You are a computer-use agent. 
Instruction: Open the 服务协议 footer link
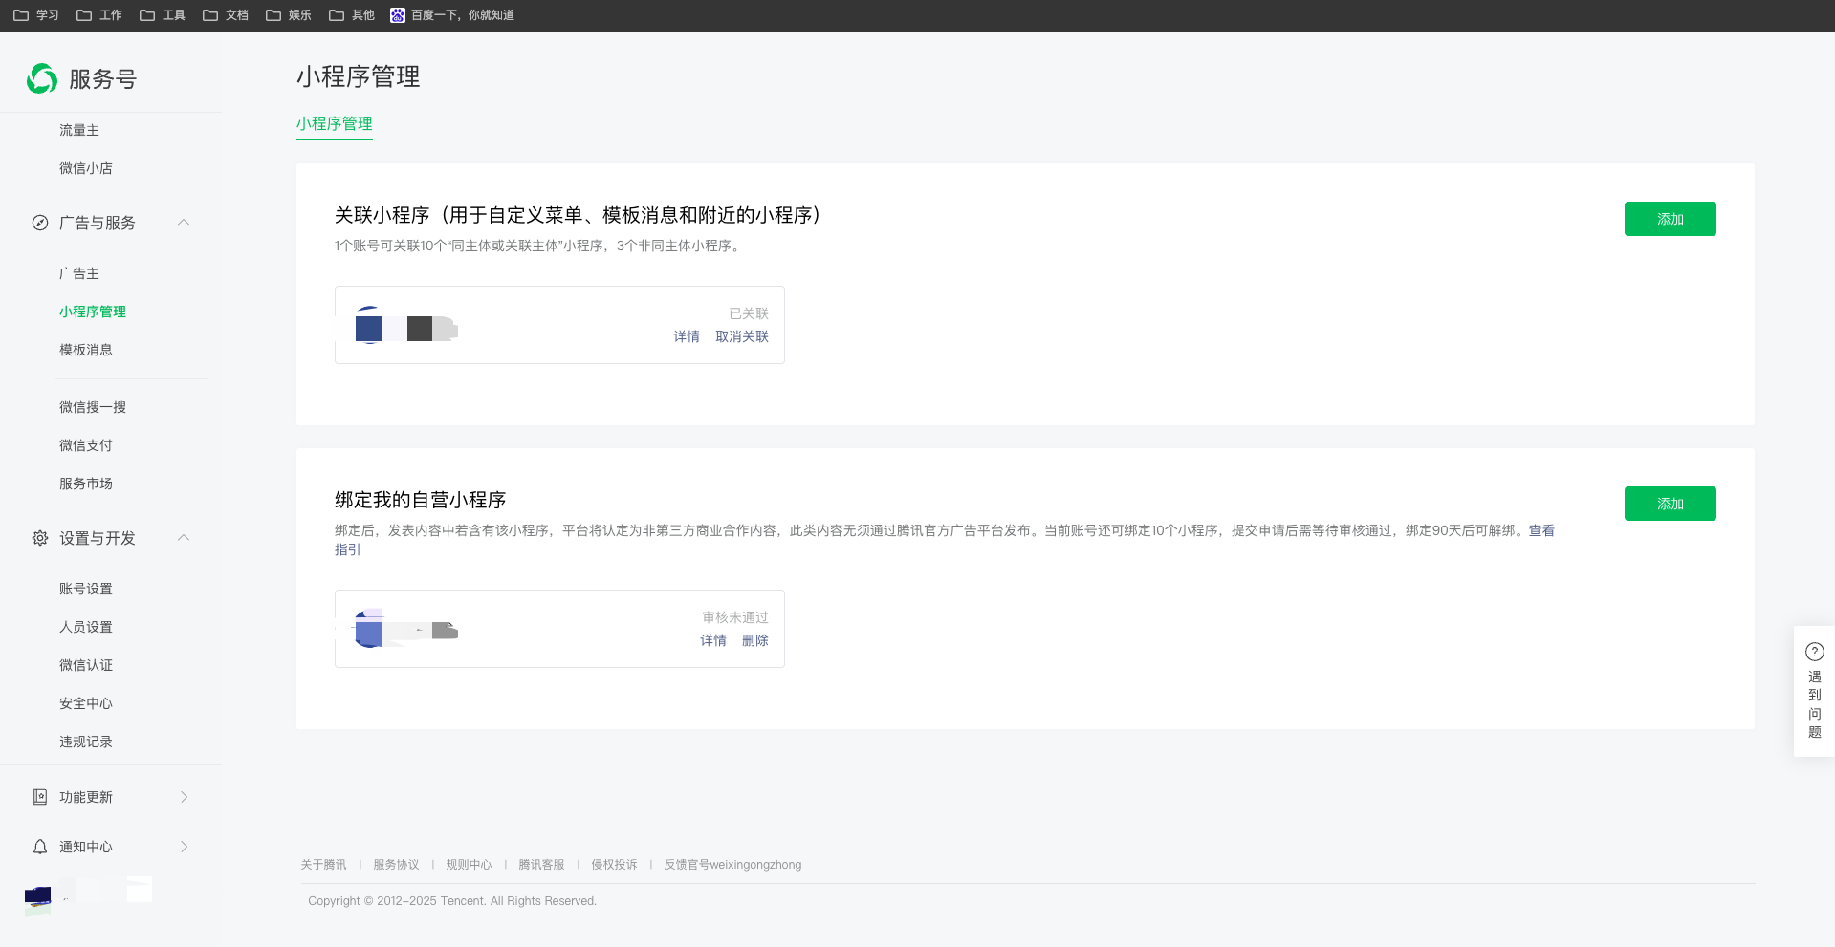point(397,865)
